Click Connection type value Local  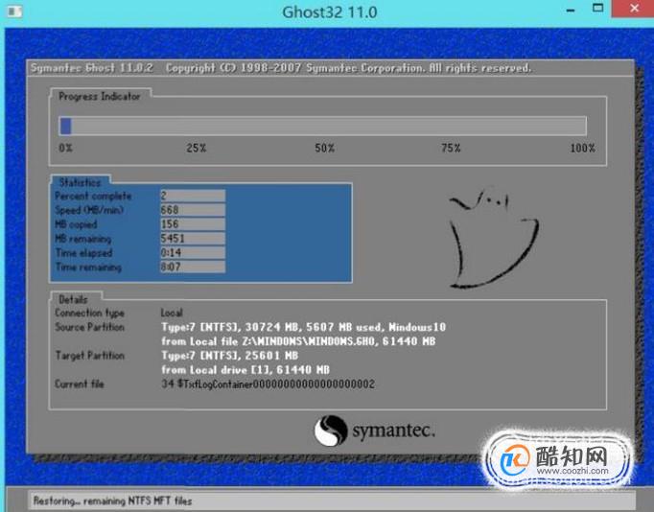click(x=172, y=313)
